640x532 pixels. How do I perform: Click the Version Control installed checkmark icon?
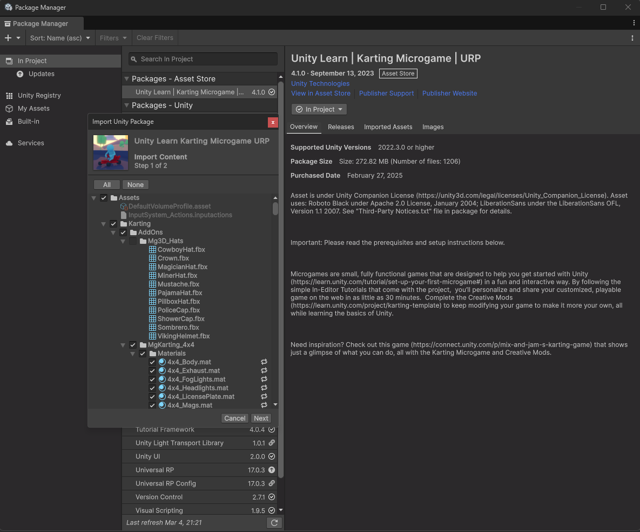(x=272, y=497)
